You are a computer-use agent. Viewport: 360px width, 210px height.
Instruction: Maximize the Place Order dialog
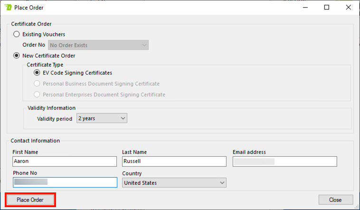327,8
